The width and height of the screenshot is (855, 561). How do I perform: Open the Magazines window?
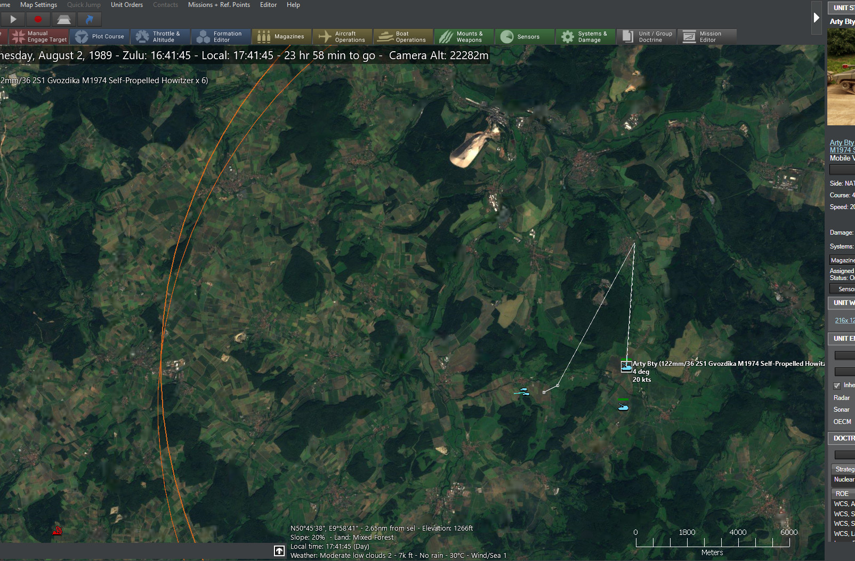(281, 36)
